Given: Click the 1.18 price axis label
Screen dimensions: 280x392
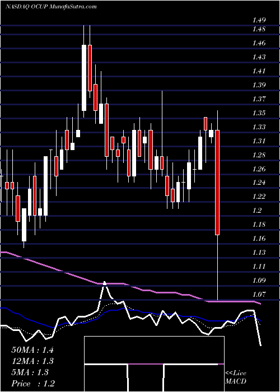Looking at the screenshot, I should tap(259, 225).
